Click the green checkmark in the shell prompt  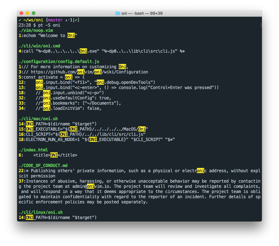click(x=20, y=20)
